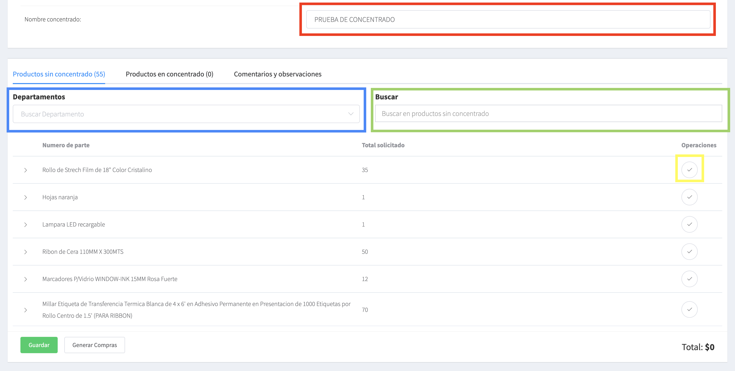This screenshot has height=371, width=735.
Task: Expand the Marcadores P/Vidrio WINDOW-INK row
Action: [x=26, y=279]
